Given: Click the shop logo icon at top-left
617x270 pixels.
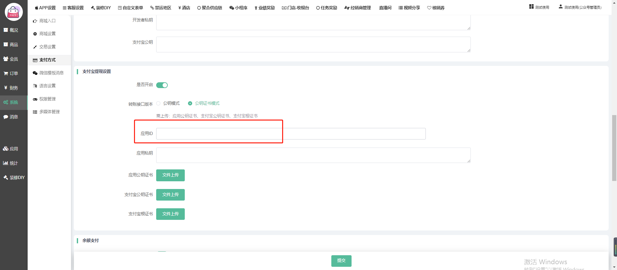Looking at the screenshot, I should [x=13, y=12].
